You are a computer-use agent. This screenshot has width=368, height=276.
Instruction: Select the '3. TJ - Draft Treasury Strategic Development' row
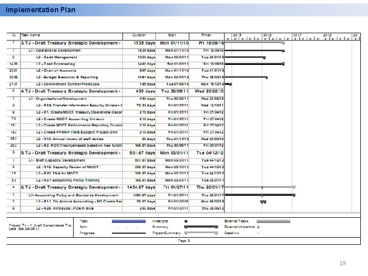pos(115,43)
